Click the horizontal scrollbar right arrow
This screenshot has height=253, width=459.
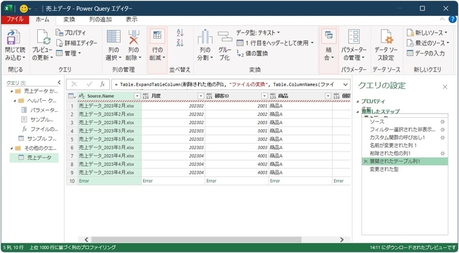[x=341, y=240]
